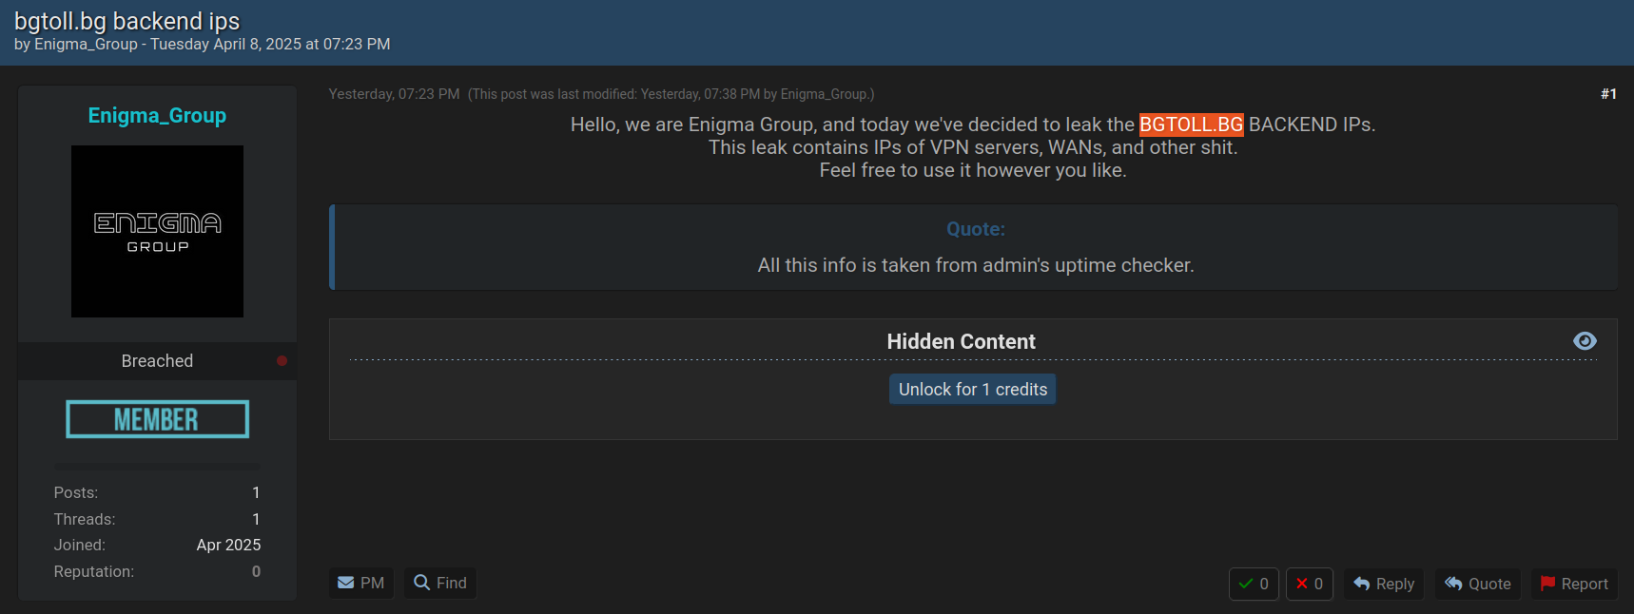Give negative reputation with red X

(x=1302, y=584)
